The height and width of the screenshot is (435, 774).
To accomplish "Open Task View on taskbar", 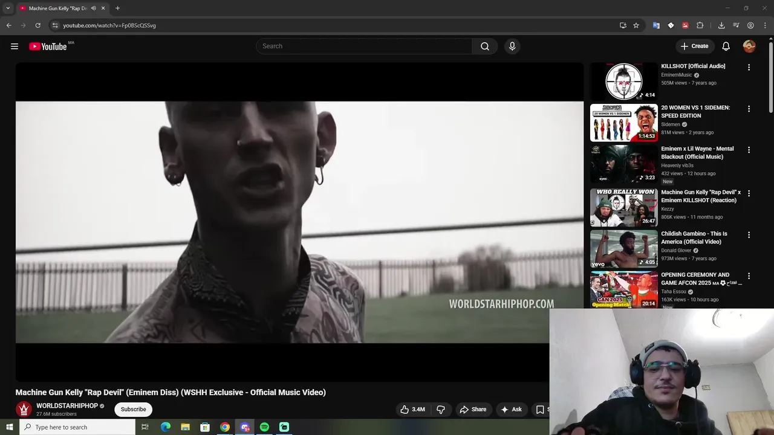I will [145, 427].
